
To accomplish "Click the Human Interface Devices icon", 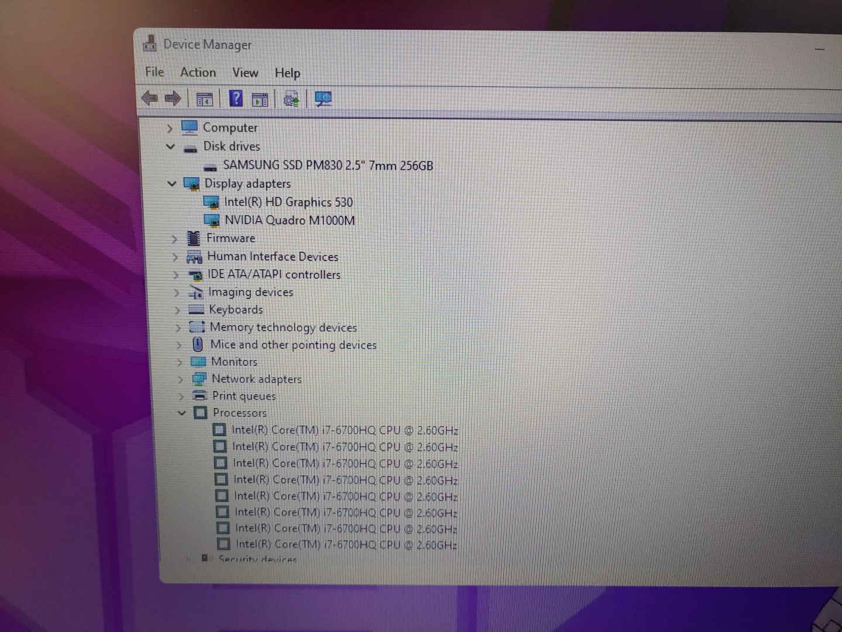I will click(x=194, y=257).
